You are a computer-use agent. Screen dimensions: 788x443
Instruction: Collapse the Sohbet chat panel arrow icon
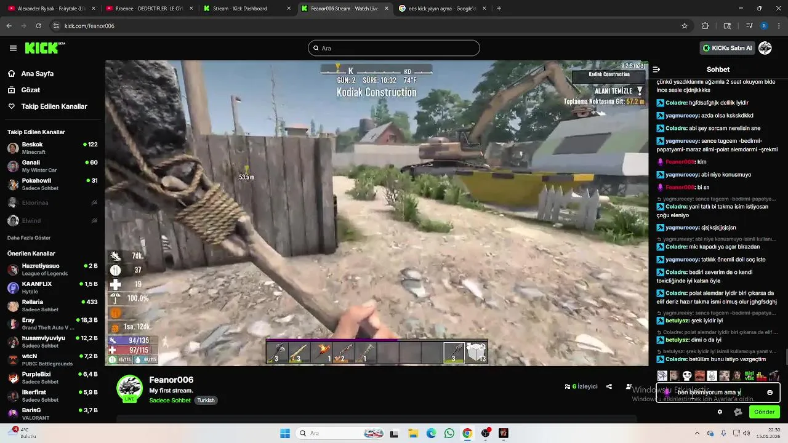tap(656, 70)
